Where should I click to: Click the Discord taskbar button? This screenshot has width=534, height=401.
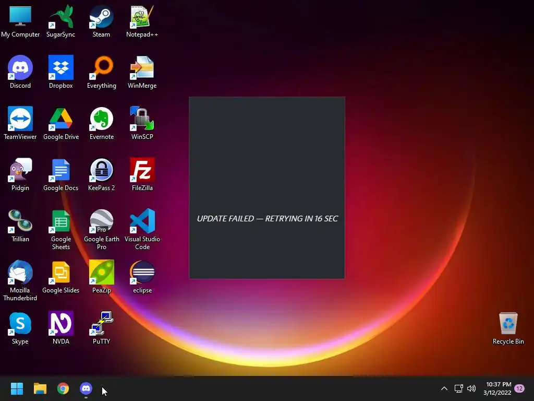click(86, 388)
